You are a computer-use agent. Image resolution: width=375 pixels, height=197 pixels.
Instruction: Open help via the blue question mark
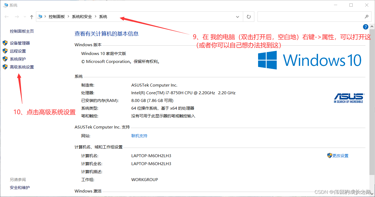tap(366, 27)
